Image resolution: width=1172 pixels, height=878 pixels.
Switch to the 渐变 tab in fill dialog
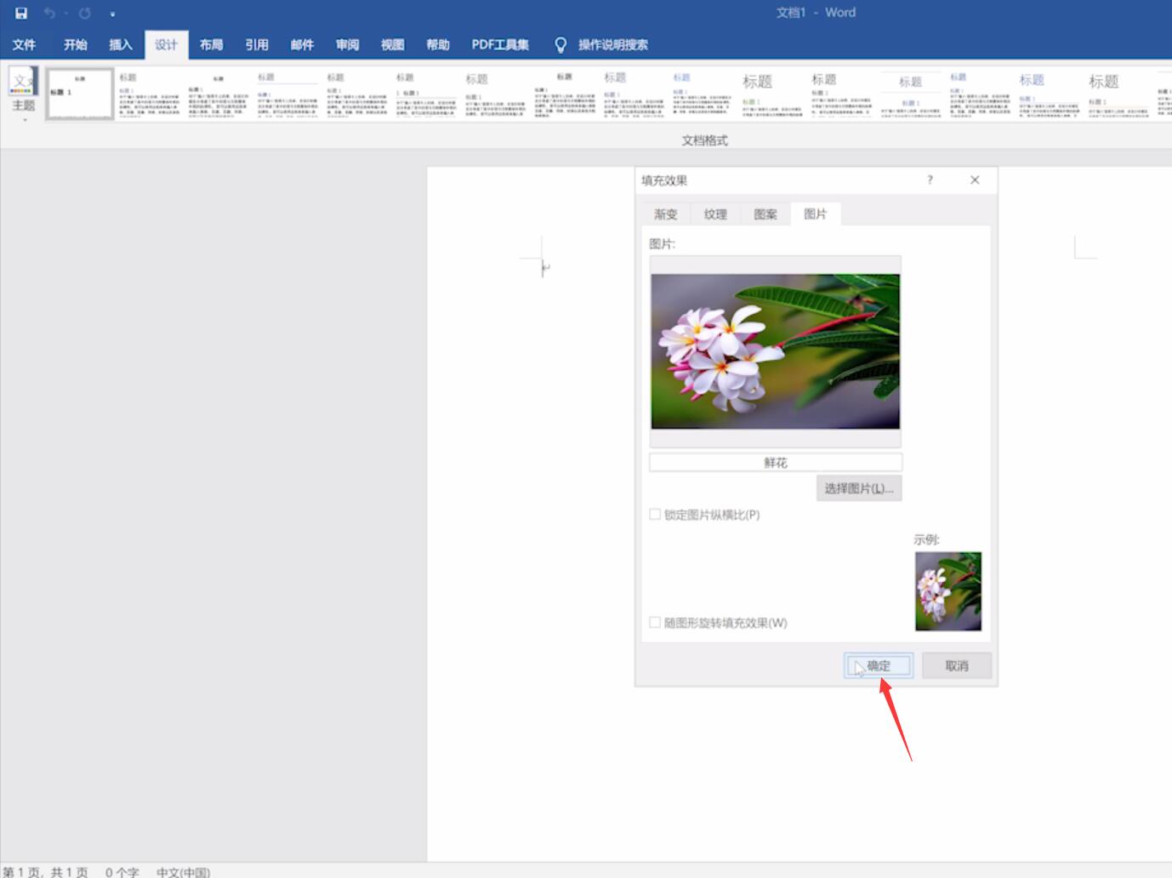pyautogui.click(x=666, y=214)
